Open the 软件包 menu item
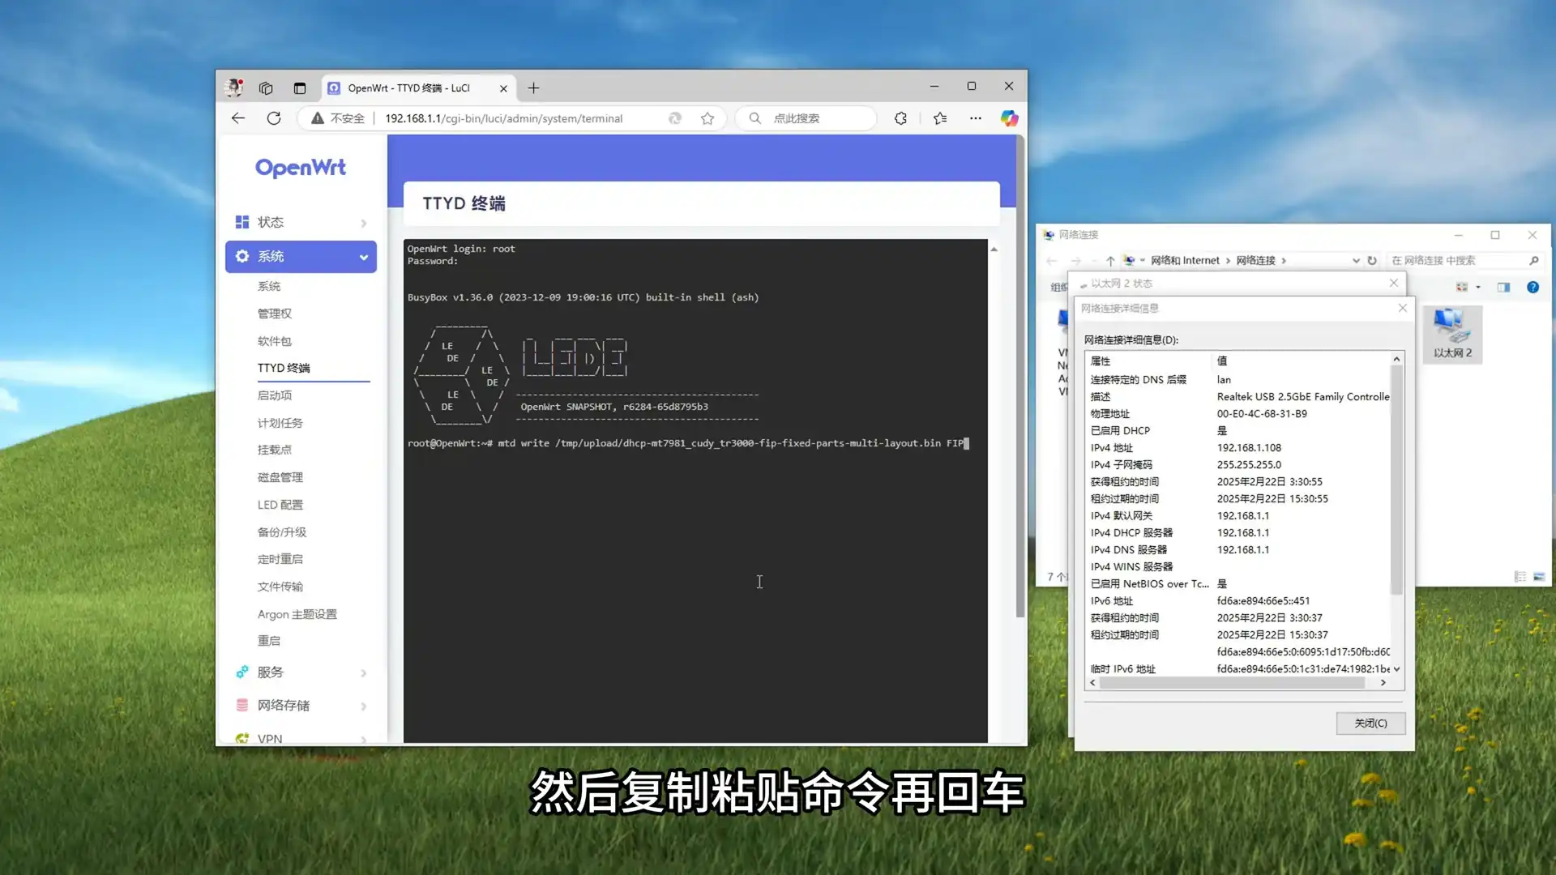This screenshot has height=875, width=1556. (275, 341)
